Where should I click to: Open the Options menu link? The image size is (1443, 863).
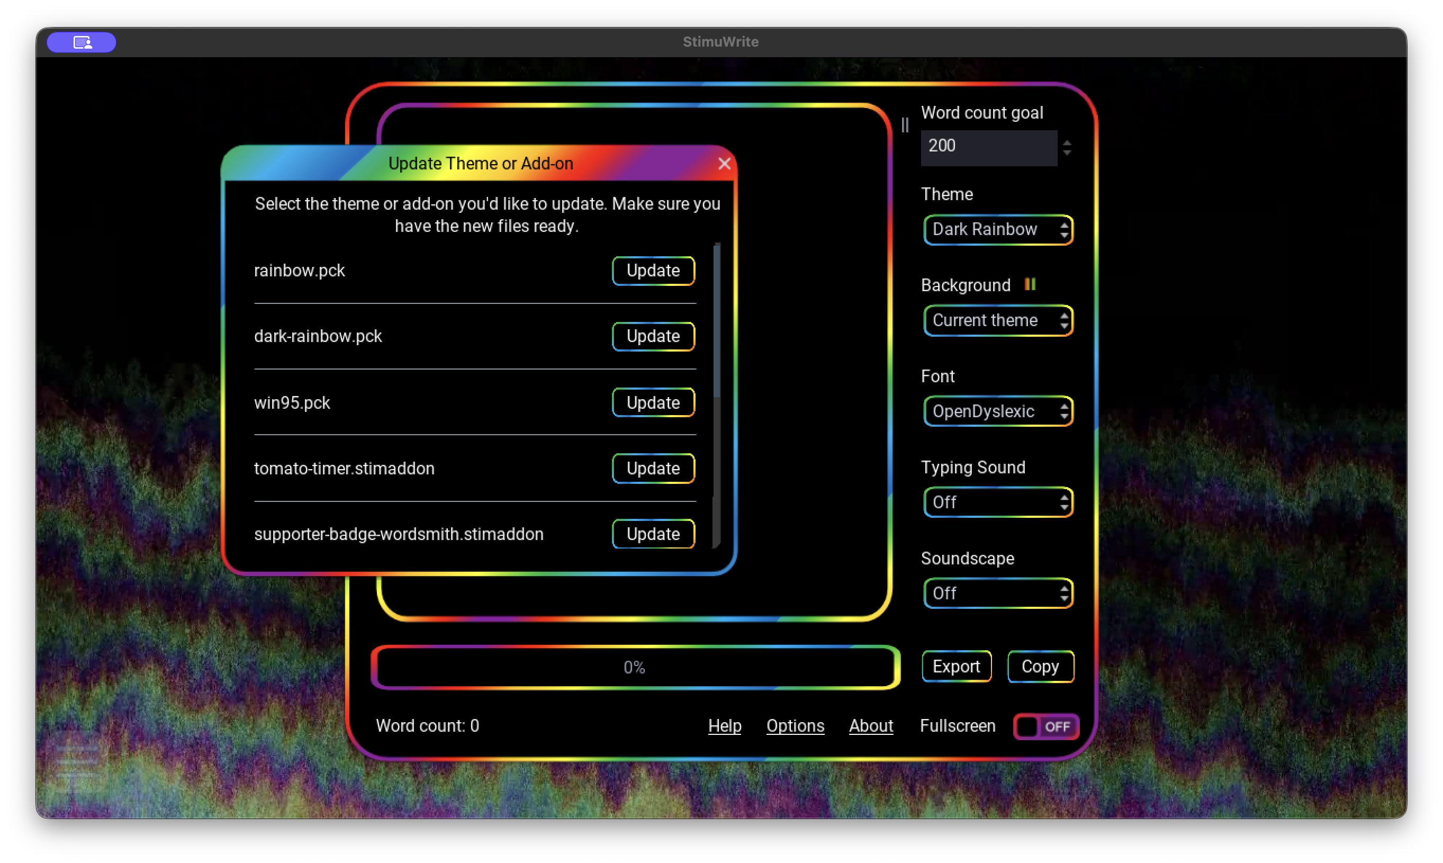795,726
